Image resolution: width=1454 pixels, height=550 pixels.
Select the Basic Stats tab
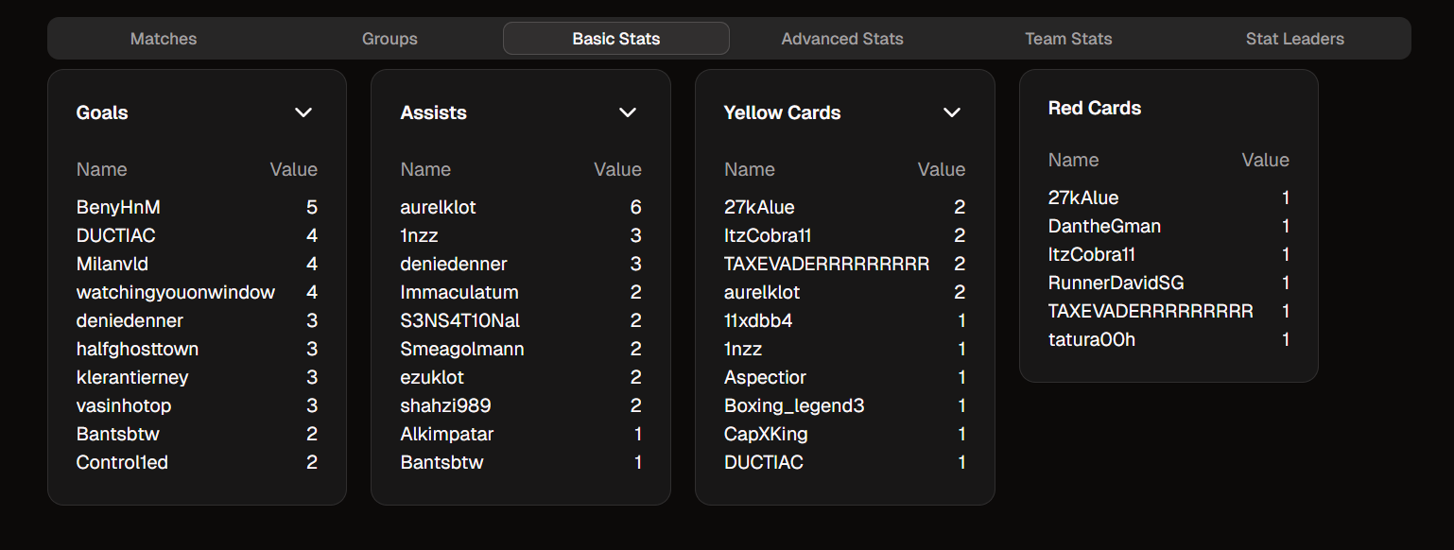(x=615, y=39)
